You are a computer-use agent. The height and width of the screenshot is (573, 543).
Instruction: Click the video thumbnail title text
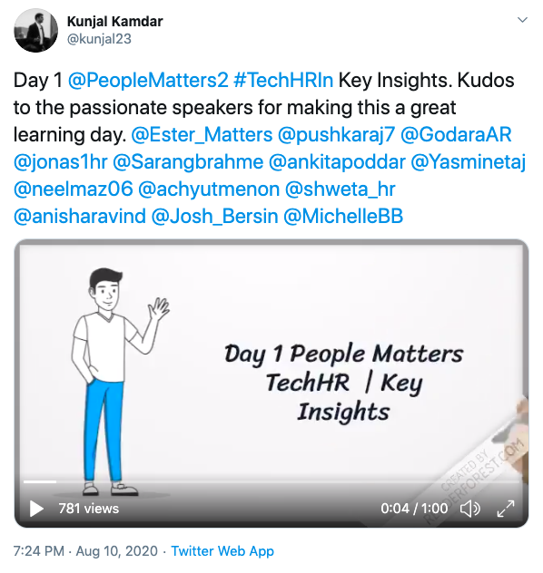tap(343, 383)
